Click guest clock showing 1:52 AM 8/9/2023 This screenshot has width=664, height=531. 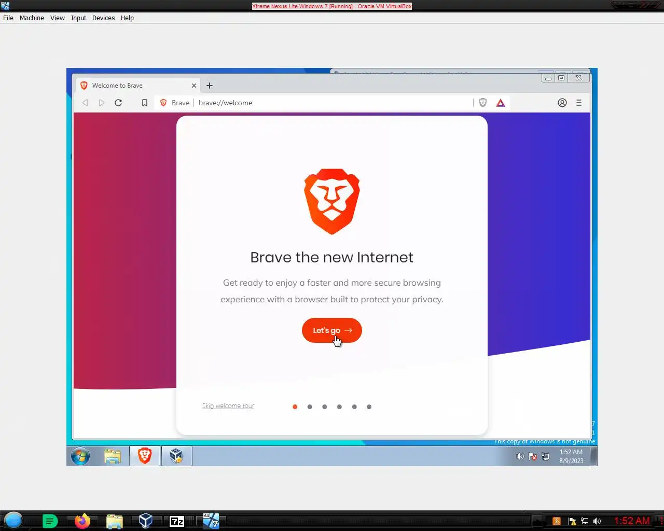pos(571,456)
